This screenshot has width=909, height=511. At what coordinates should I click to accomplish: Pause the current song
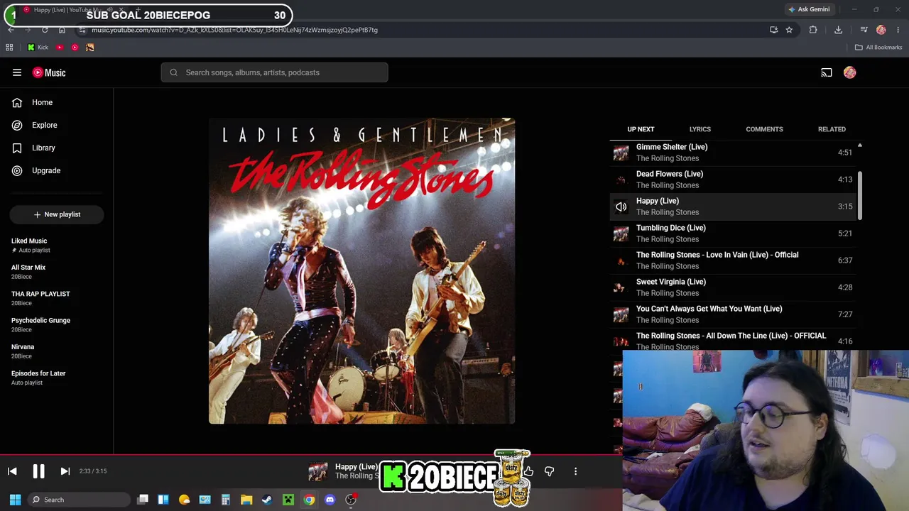[38, 471]
